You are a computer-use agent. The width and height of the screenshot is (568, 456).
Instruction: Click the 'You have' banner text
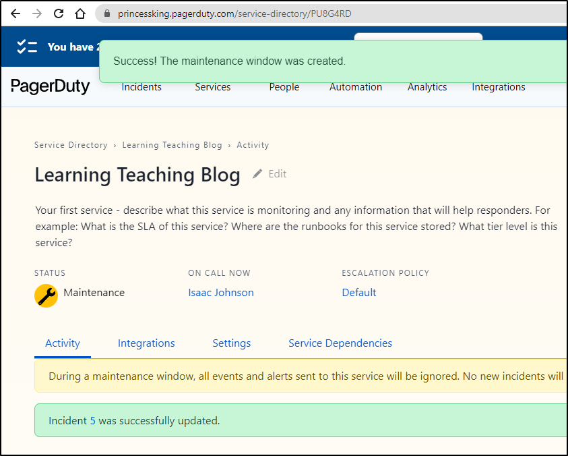click(x=74, y=47)
